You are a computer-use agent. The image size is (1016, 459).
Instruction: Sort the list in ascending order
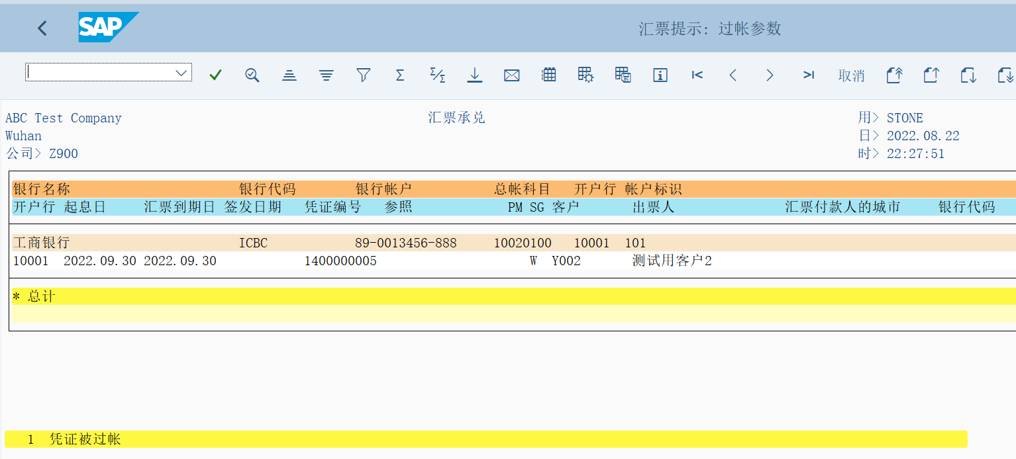pyautogui.click(x=289, y=75)
